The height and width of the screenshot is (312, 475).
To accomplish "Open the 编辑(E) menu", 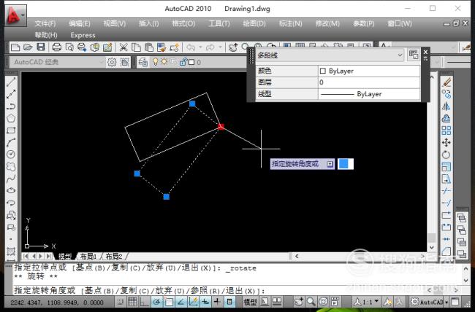I will click(x=80, y=23).
